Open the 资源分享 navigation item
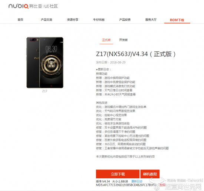 point(73,20)
